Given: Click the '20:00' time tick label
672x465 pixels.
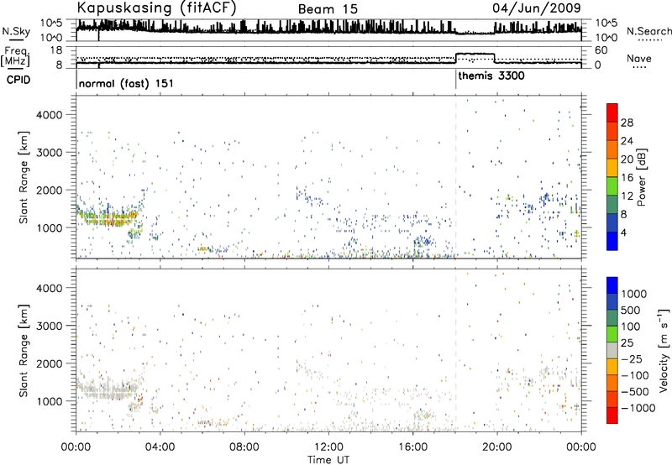Looking at the screenshot, I should point(496,447).
